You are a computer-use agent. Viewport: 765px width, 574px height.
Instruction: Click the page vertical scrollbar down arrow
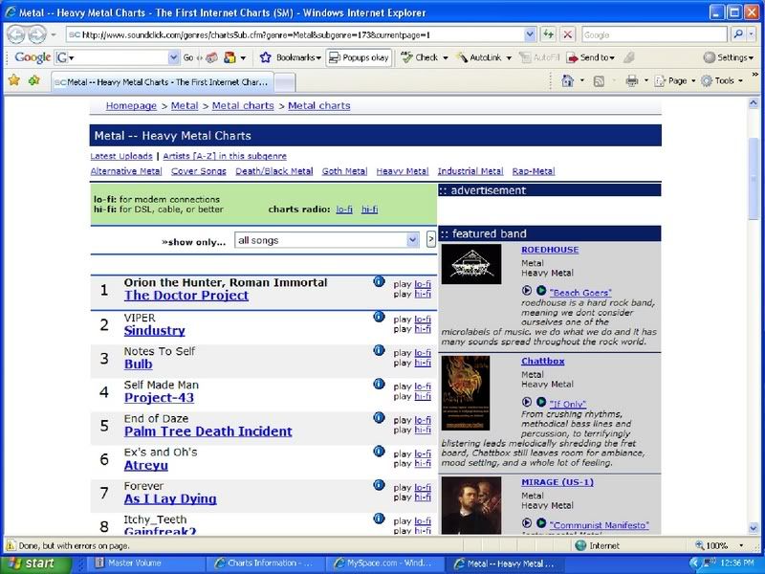(754, 528)
